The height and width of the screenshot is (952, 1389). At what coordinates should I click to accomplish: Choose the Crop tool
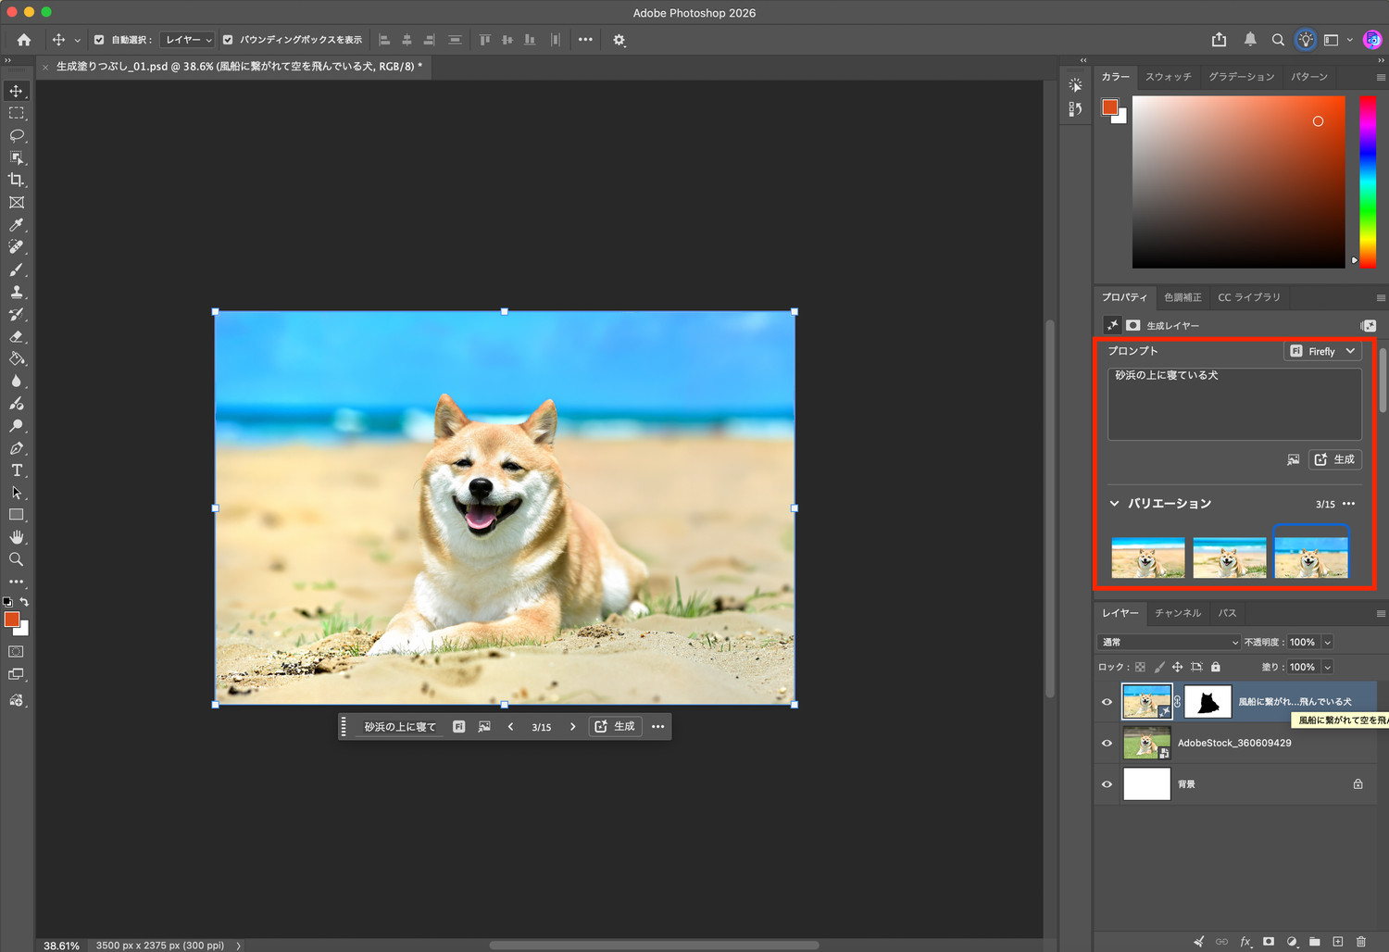[17, 180]
